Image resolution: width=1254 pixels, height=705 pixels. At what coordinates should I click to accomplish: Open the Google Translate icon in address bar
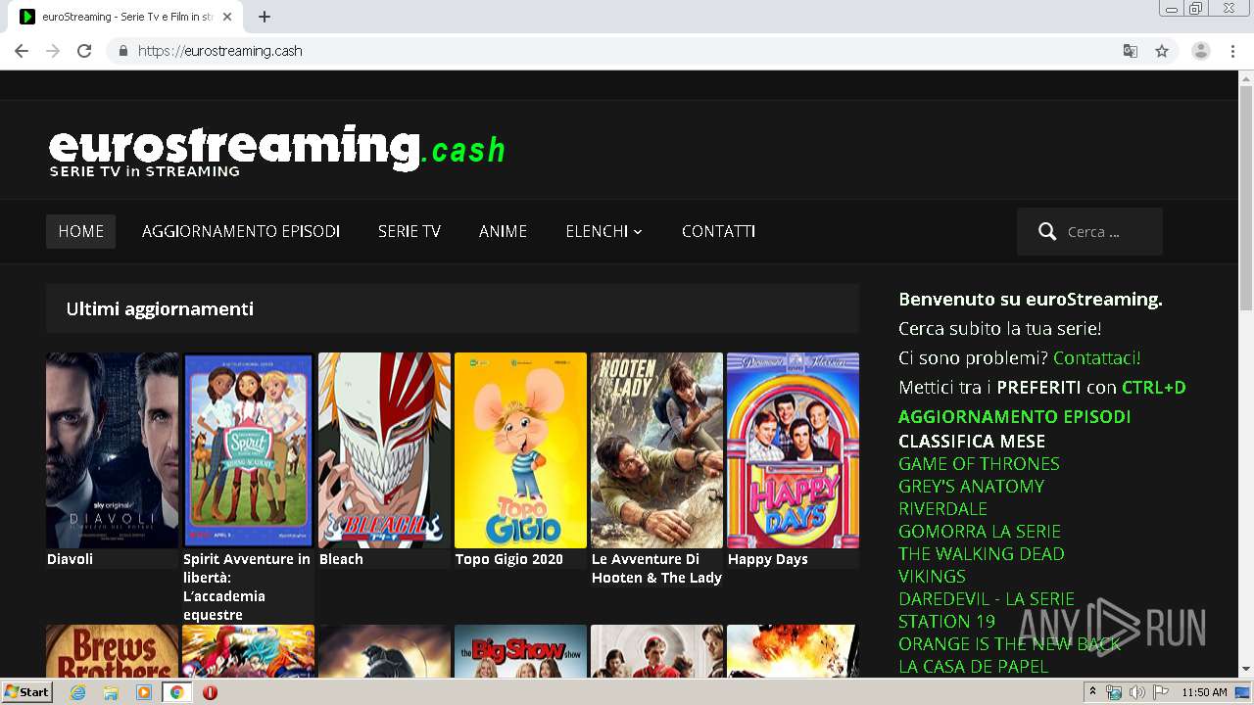point(1131,51)
